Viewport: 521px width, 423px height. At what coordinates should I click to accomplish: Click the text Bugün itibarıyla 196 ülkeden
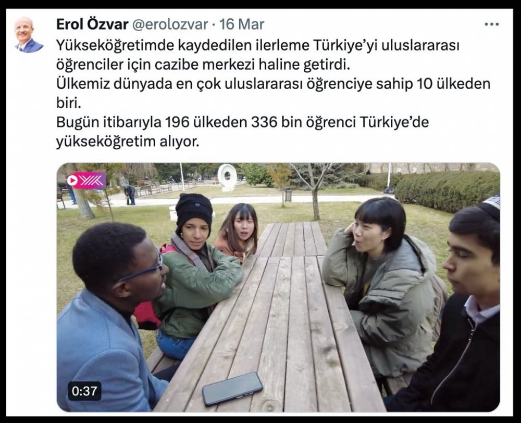click(x=152, y=122)
